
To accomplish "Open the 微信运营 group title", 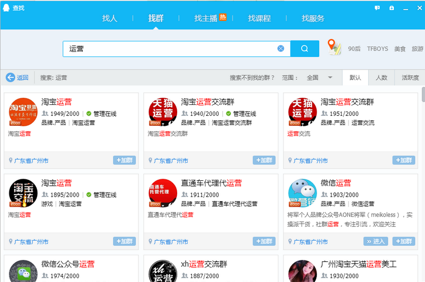I will 336,183.
